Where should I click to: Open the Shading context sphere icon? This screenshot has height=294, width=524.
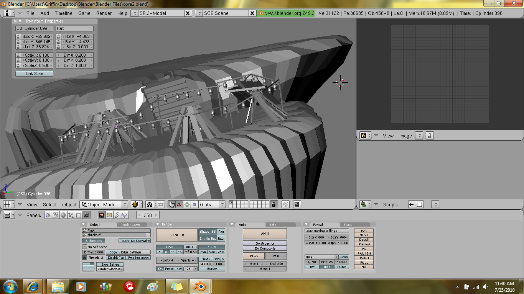(63, 215)
